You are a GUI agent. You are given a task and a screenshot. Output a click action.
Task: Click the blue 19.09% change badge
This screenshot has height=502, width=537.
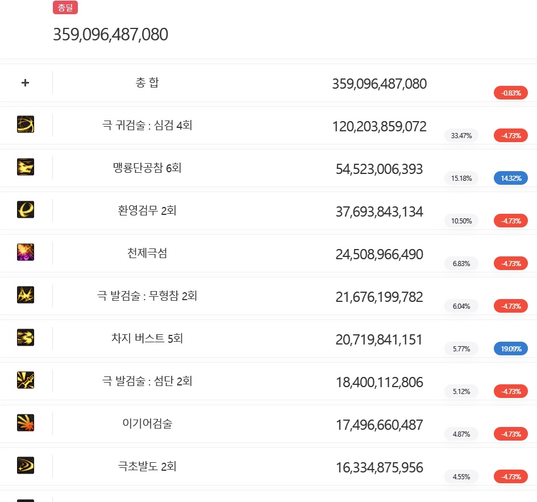tap(511, 349)
